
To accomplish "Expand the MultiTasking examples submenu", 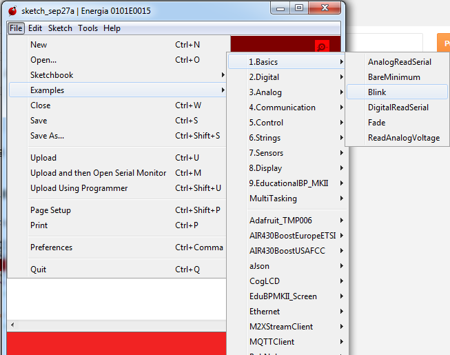I will (x=287, y=199).
